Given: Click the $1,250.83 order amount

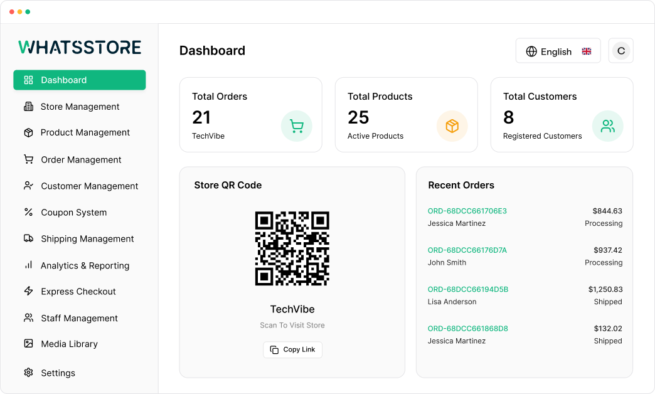Looking at the screenshot, I should tap(605, 289).
